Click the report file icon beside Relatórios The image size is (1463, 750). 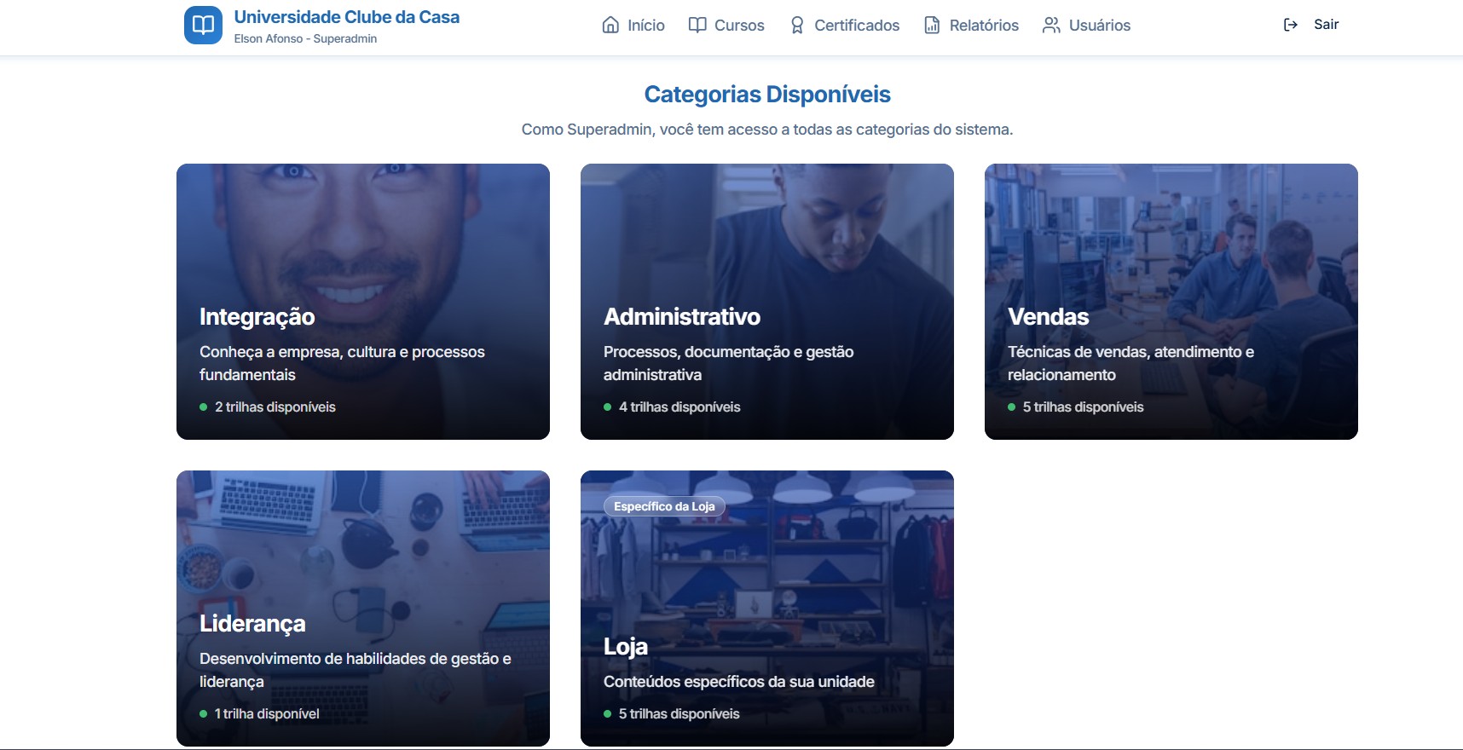933,25
